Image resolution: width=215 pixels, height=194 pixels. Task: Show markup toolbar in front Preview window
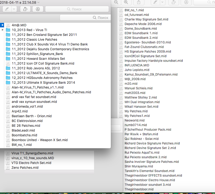[x=38, y=9]
